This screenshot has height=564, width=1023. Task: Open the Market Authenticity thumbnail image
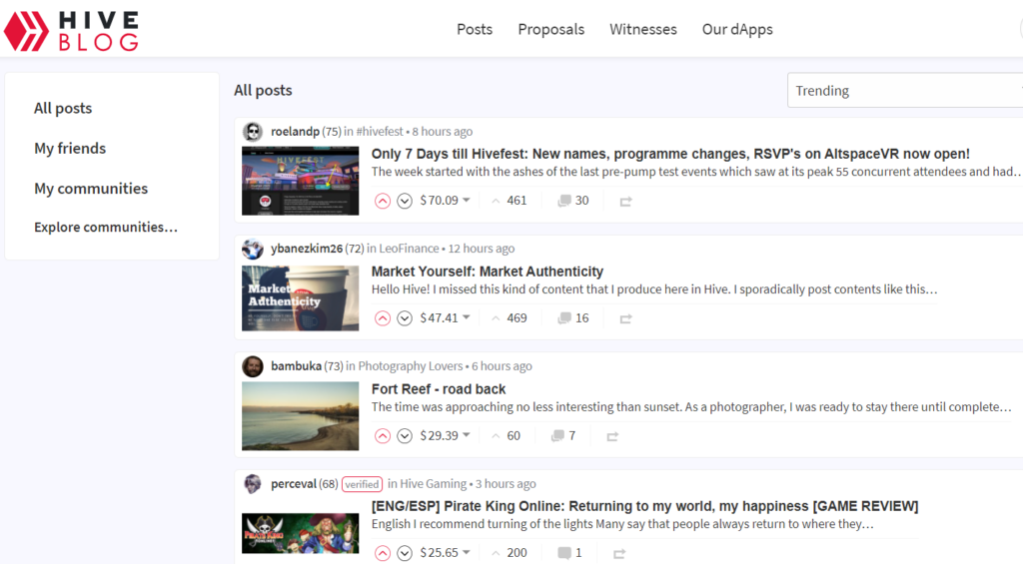(300, 298)
